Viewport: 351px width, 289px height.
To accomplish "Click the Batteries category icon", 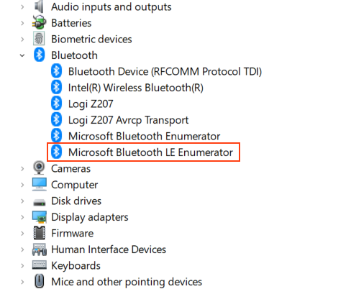I will coord(39,22).
